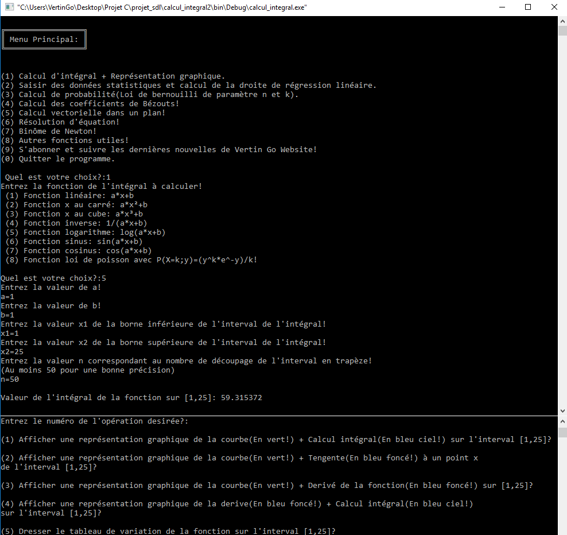This screenshot has height=535, width=567.
Task: Click the window title bar path text
Action: [x=162, y=7]
